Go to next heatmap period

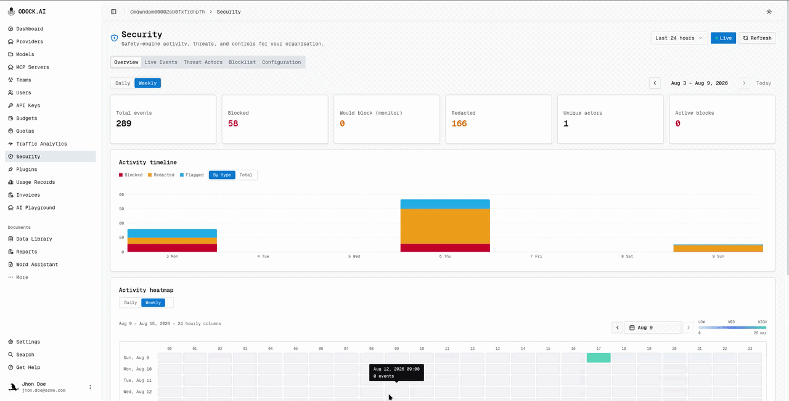(x=689, y=328)
